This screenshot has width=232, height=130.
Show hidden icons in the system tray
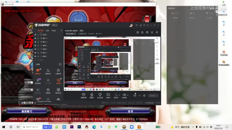coord(193,127)
